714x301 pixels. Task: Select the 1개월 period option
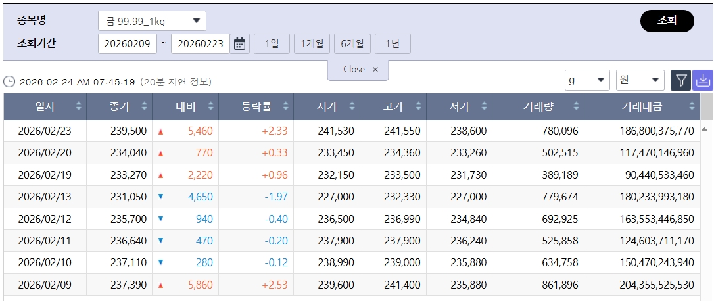[312, 44]
